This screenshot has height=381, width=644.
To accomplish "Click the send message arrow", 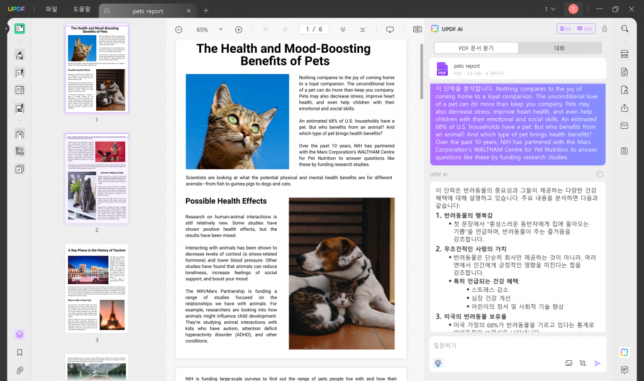I will click(x=597, y=363).
